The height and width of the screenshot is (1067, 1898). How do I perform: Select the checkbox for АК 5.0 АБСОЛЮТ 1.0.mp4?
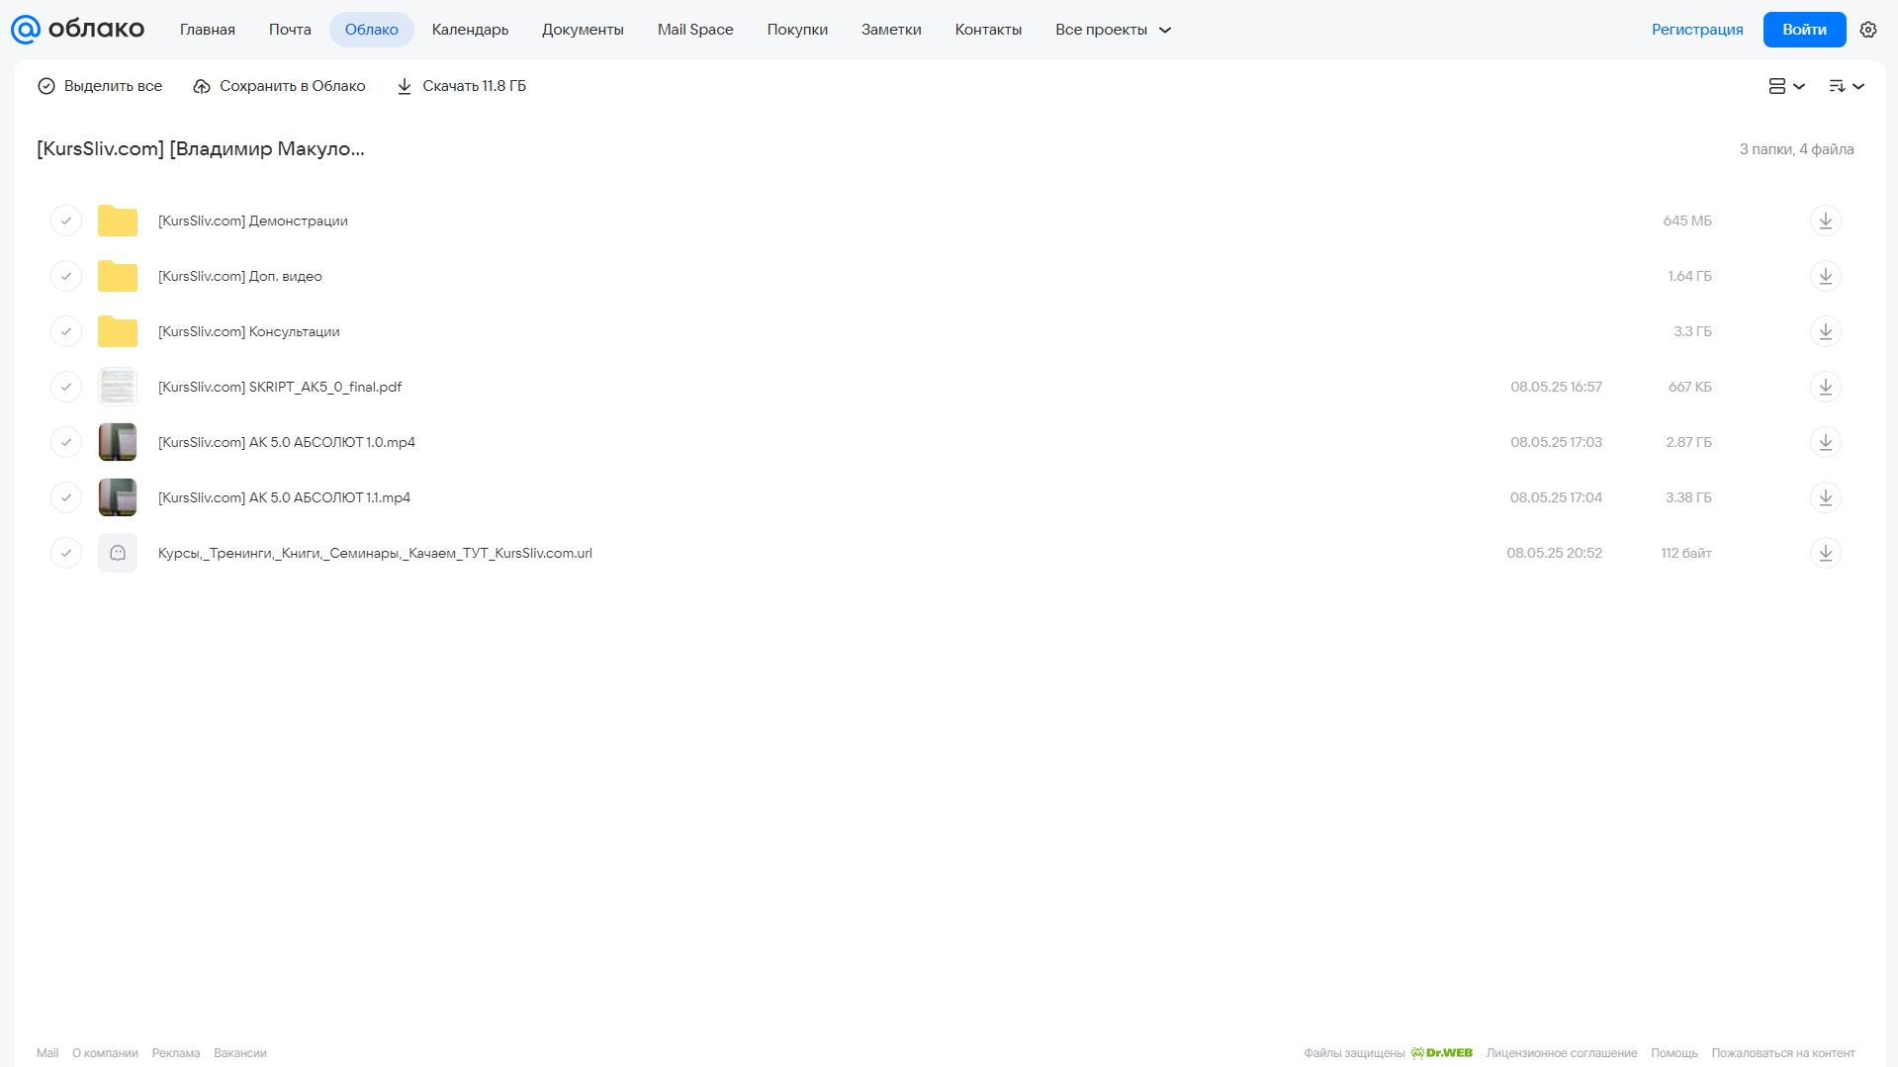[66, 442]
